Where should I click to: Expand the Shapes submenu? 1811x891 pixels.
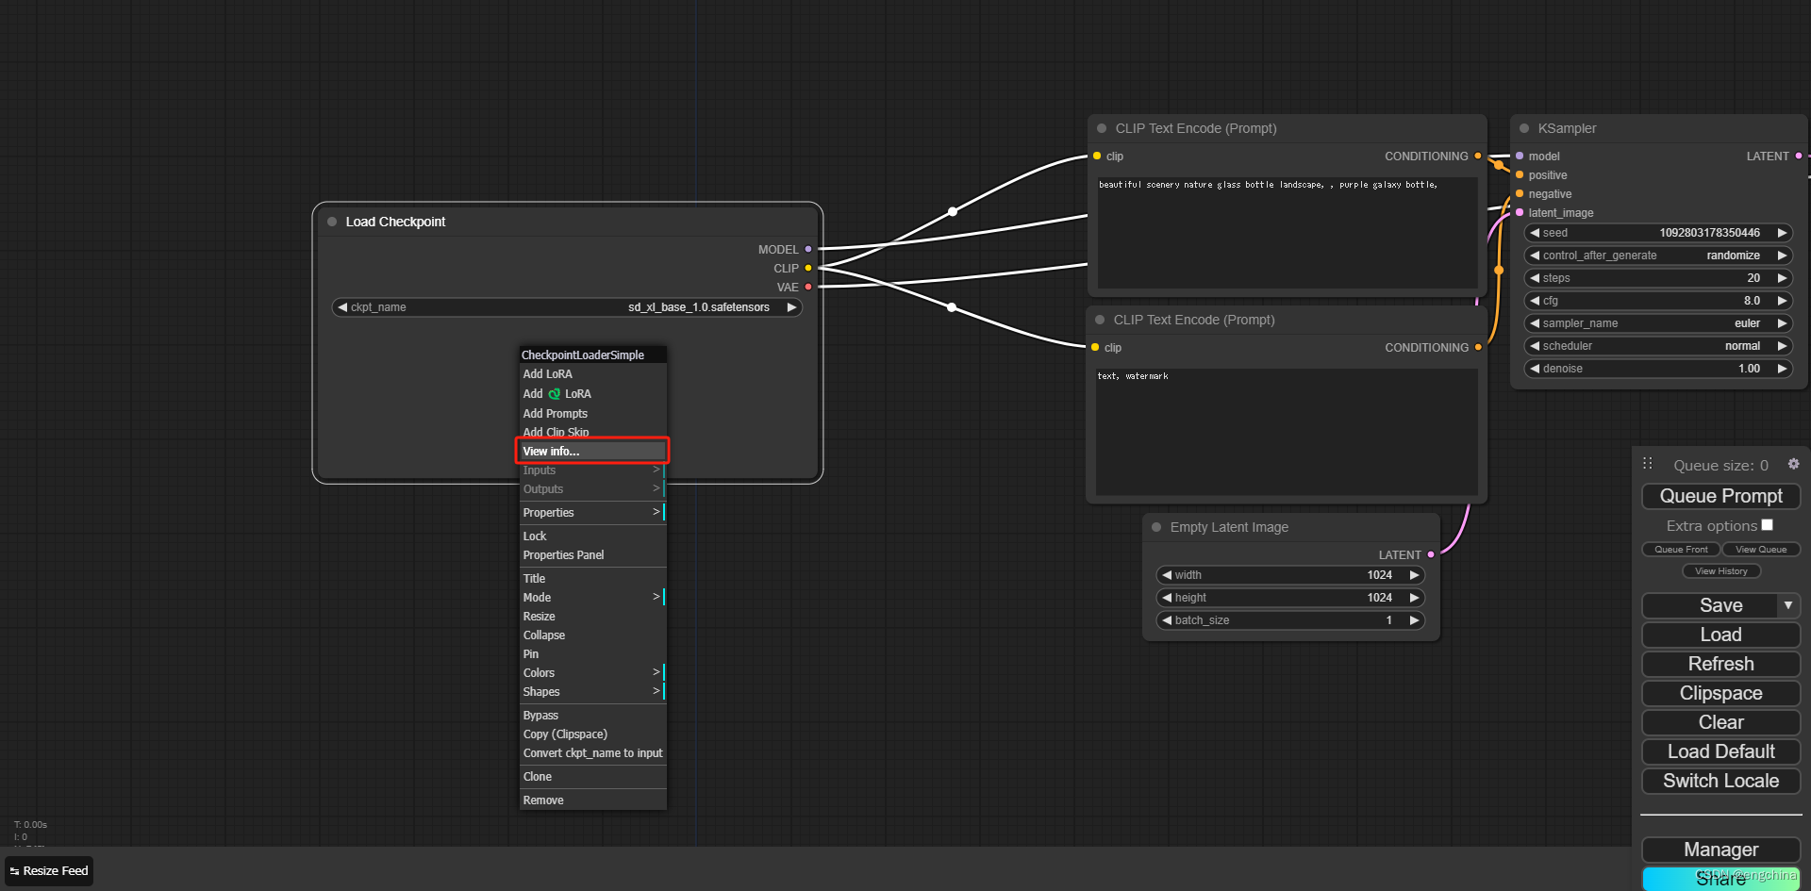(x=592, y=692)
